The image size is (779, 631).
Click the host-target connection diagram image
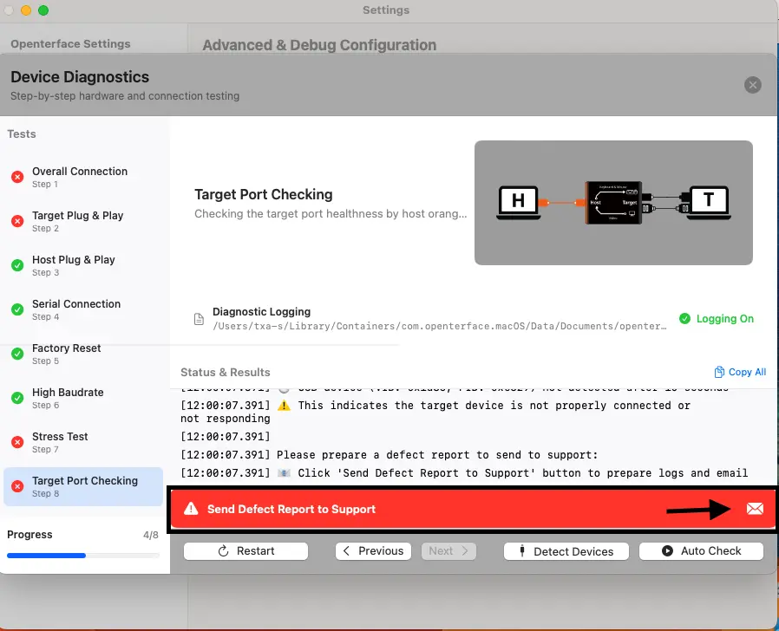613,203
